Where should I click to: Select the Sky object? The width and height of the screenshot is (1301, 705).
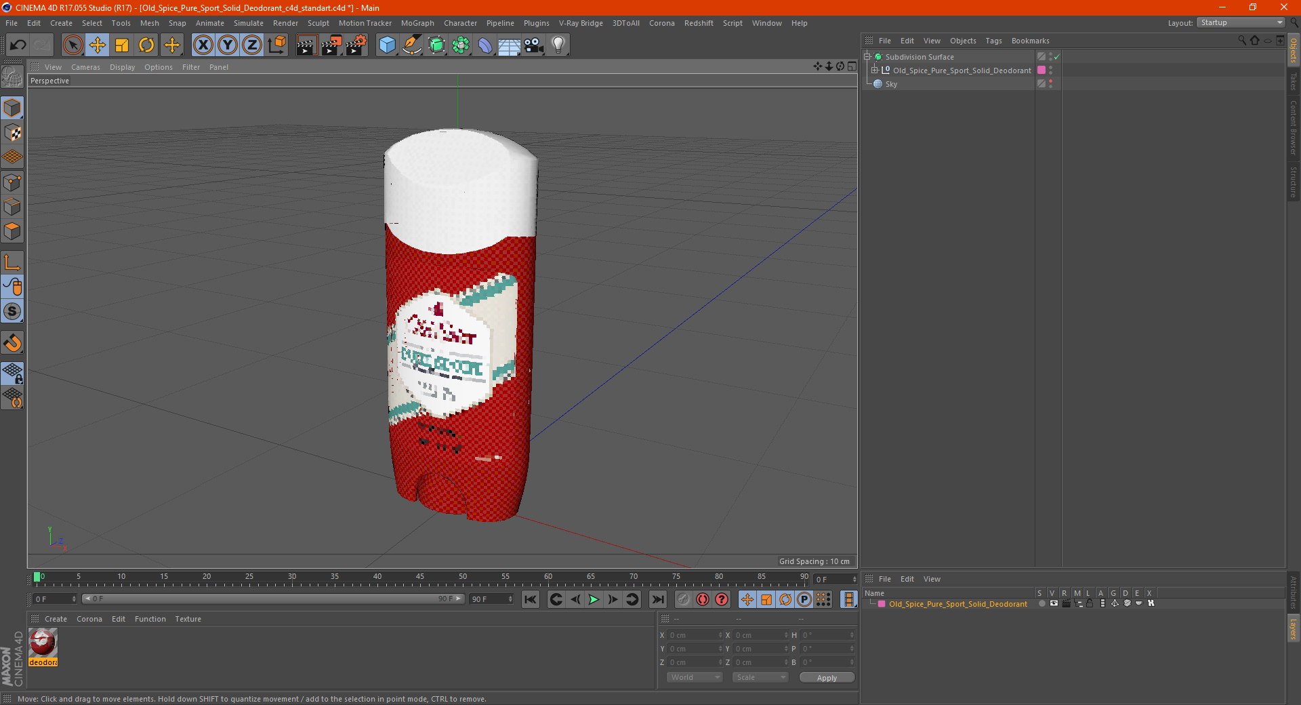click(891, 84)
